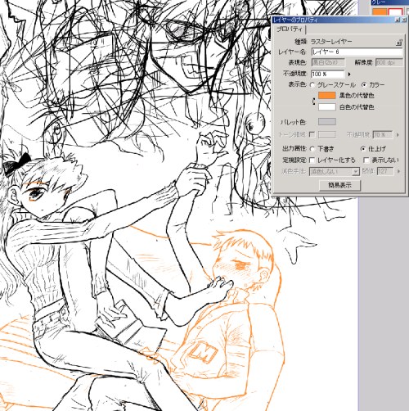The image size is (409, 411).
Task: Collapse the layer properties panel via its title bar icon
Action: [398, 20]
